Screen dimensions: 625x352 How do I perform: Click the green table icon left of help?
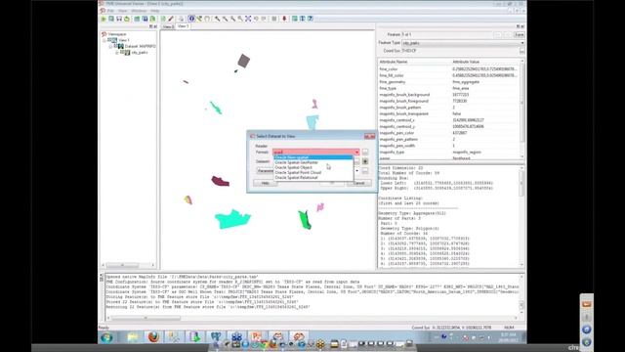[x=295, y=19]
